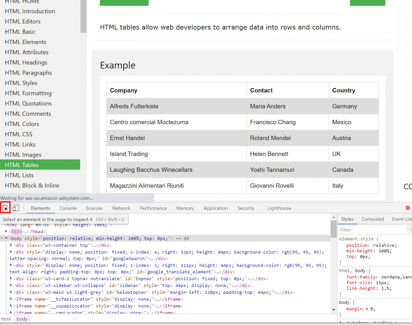This screenshot has height=325, width=412.
Task: Open the Application panel
Action: pos(216,208)
